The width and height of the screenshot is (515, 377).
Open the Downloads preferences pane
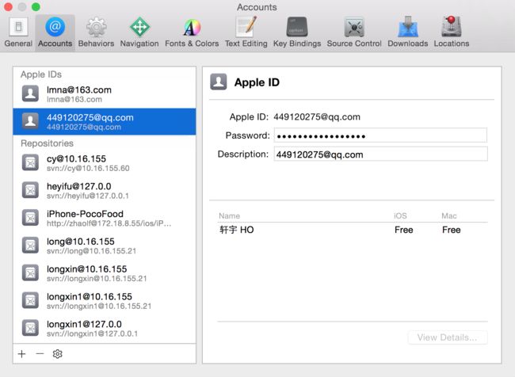point(407,32)
